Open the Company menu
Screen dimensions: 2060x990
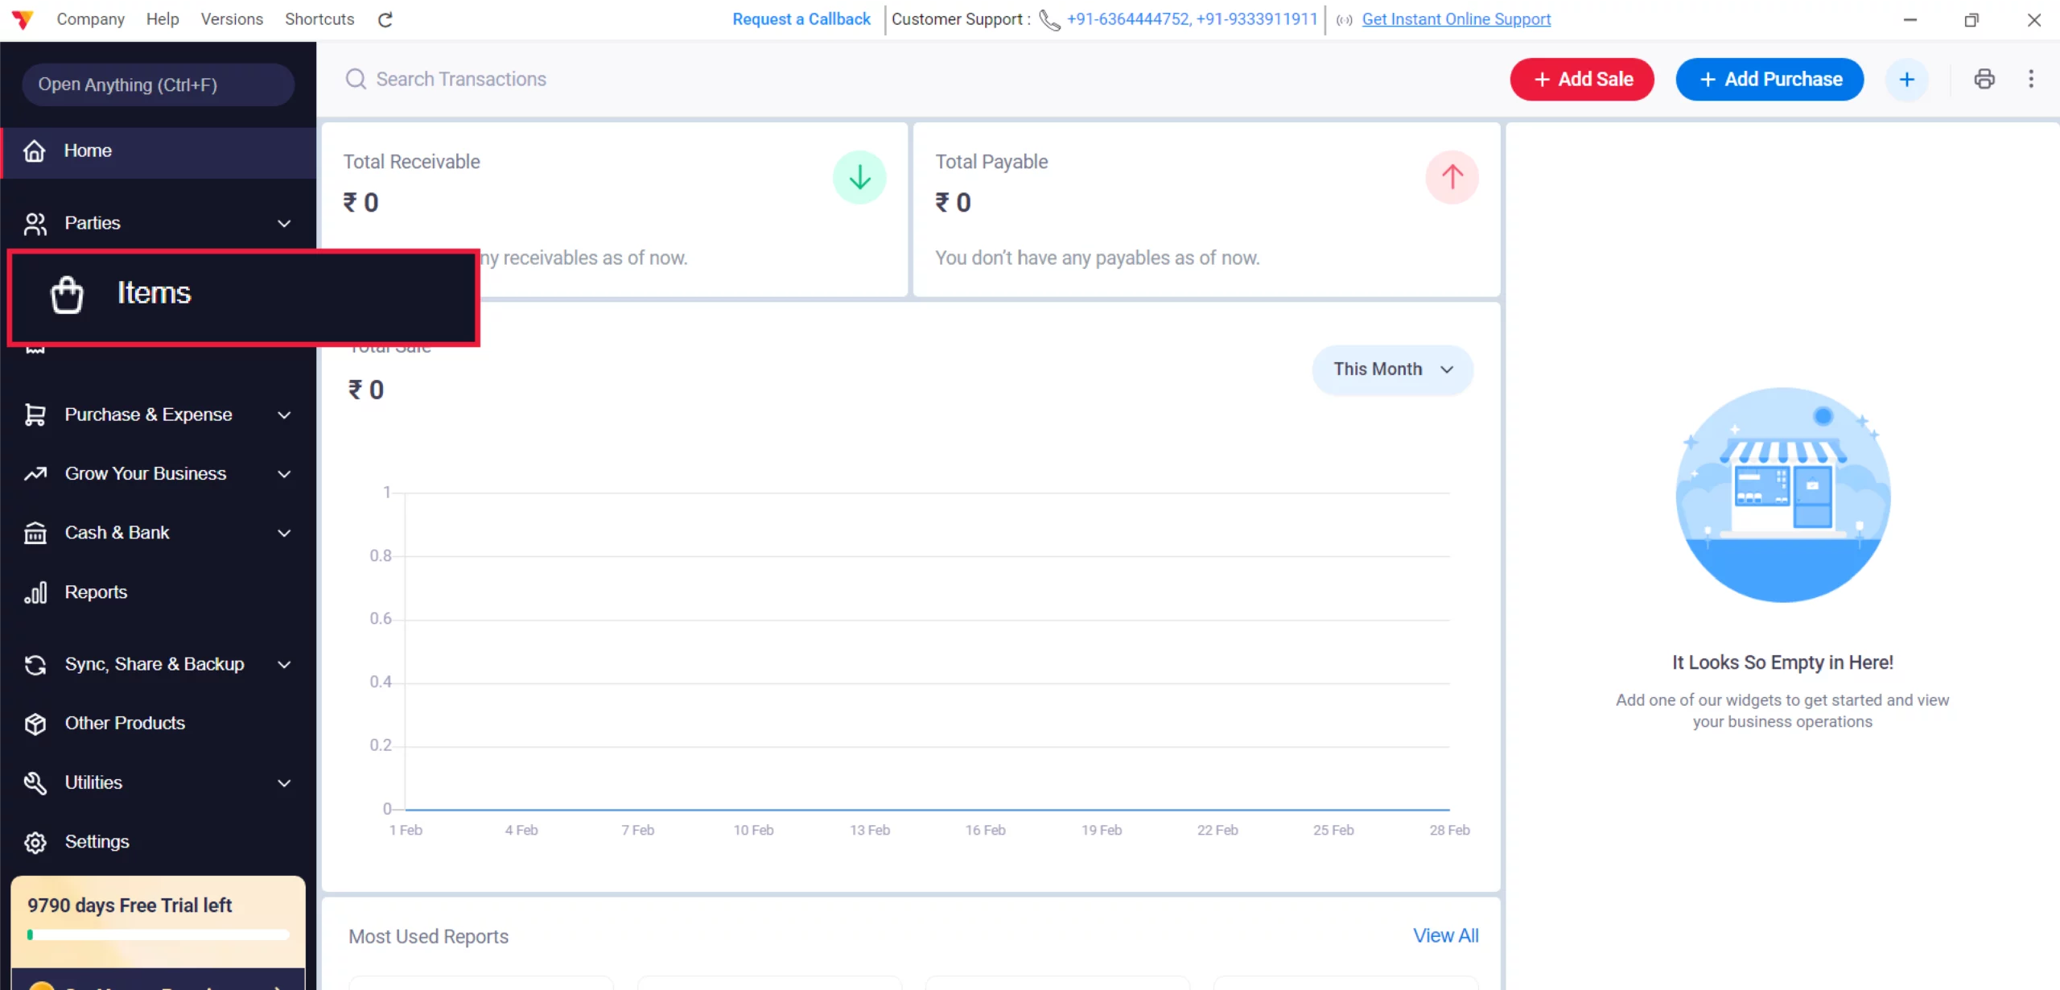(x=90, y=19)
